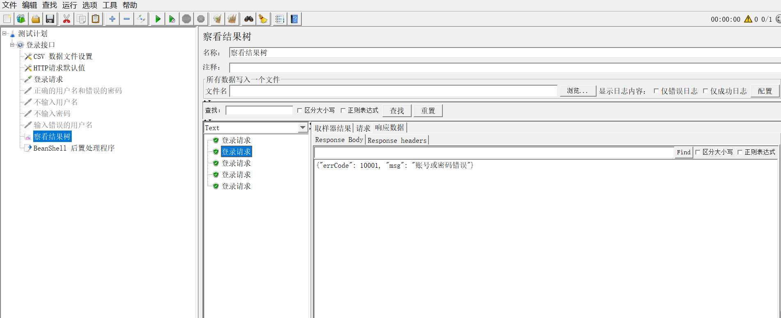This screenshot has height=318, width=781.
Task: Open the Templates icon in toolbar
Action: (21, 19)
